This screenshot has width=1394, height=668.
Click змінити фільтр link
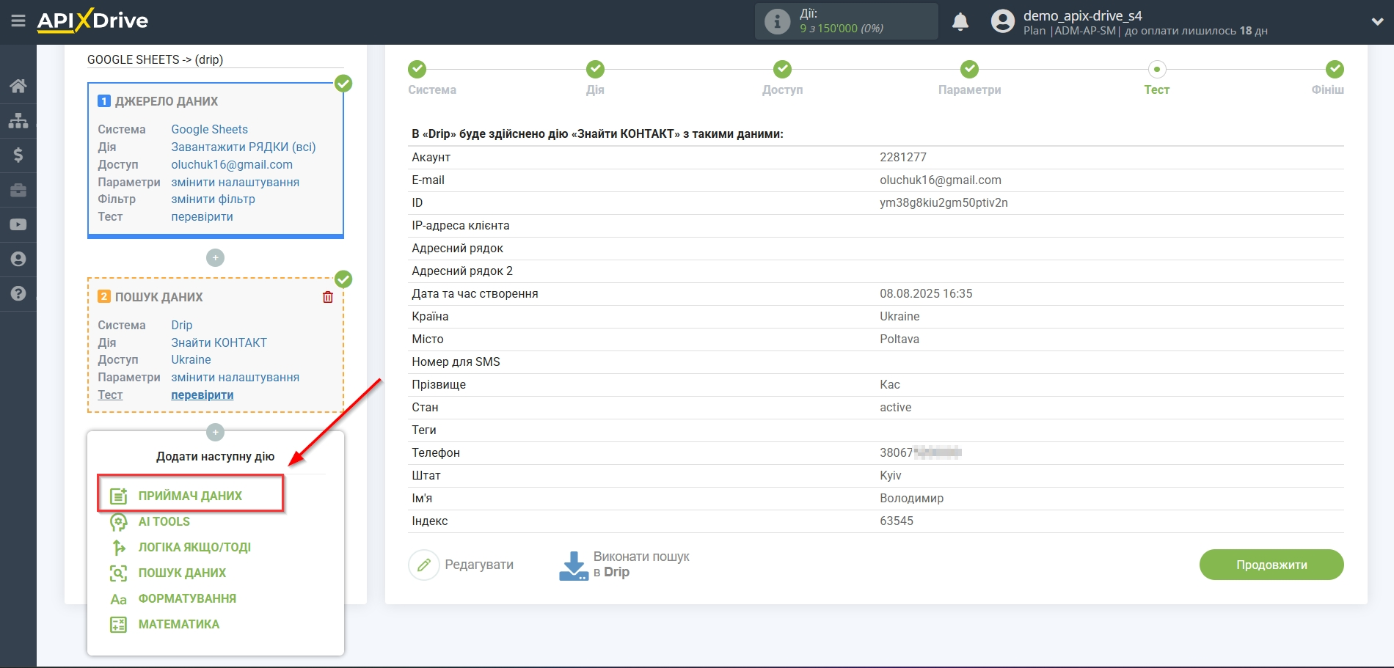[x=213, y=199]
